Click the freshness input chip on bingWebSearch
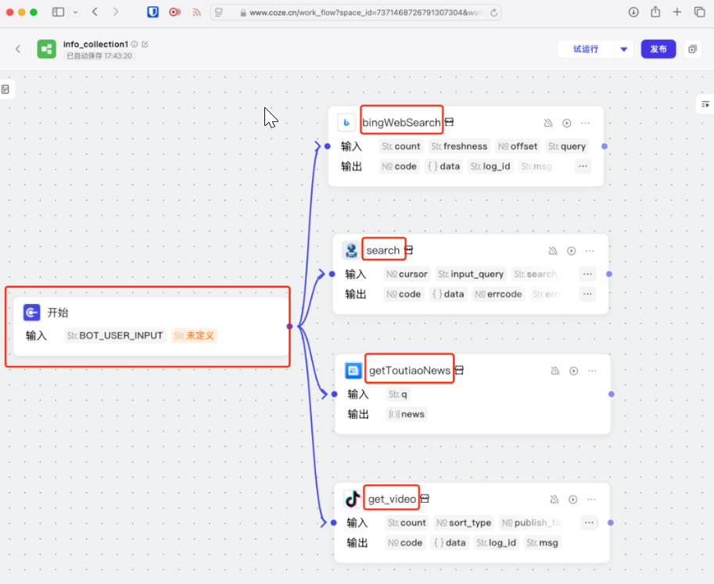This screenshot has height=584, width=714. tap(459, 146)
